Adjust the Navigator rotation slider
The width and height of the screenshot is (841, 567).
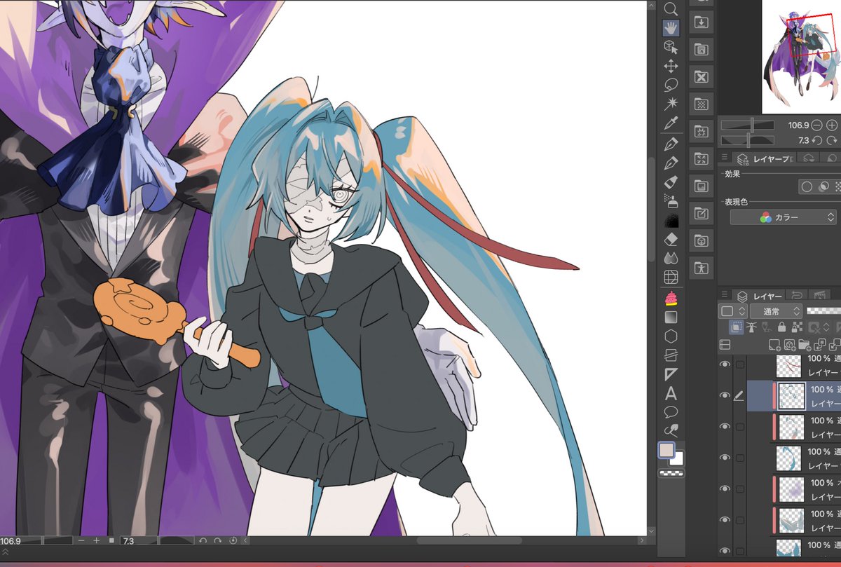pos(748,141)
